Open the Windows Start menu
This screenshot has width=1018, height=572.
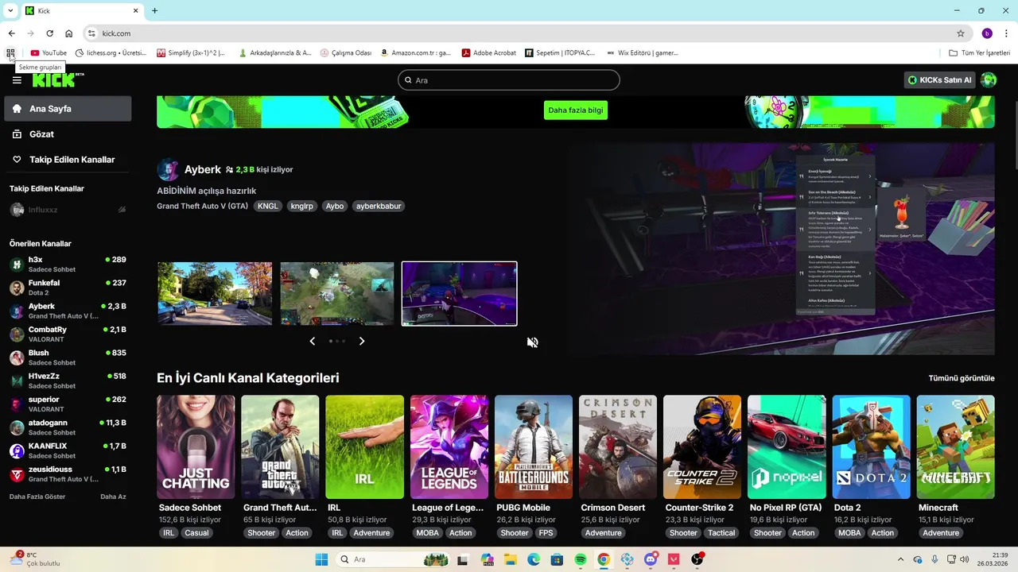coord(321,559)
